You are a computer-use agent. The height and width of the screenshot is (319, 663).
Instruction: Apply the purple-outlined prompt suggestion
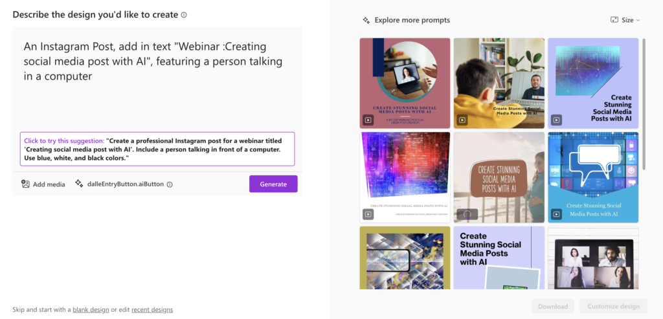[157, 149]
